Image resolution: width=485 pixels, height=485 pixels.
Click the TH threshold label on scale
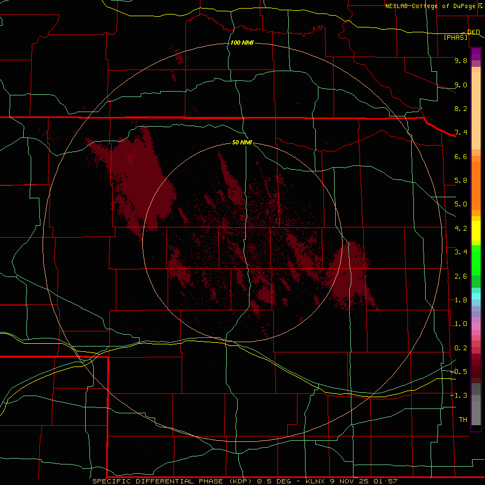463,420
